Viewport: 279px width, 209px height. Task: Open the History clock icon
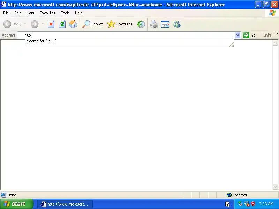pyautogui.click(x=141, y=24)
